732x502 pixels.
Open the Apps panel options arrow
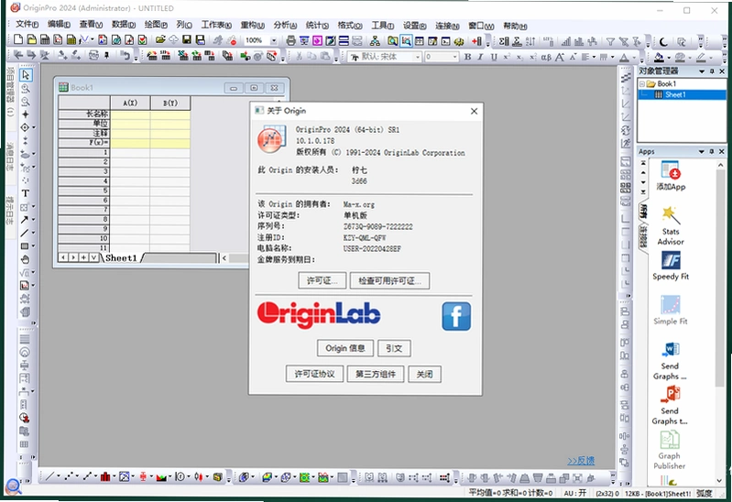click(701, 152)
